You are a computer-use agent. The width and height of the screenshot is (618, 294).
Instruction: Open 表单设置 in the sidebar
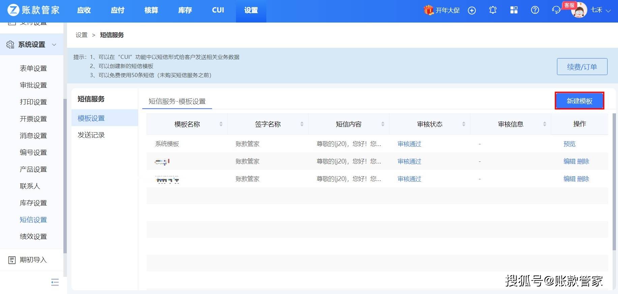coord(33,68)
